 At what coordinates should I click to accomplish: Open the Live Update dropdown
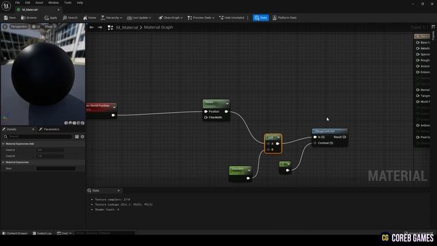[139, 18]
